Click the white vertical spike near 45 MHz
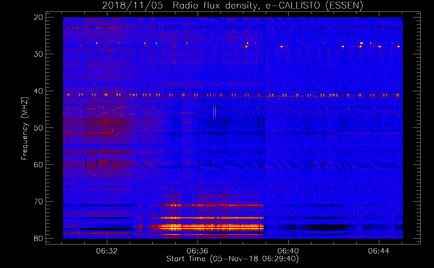 coord(214,112)
